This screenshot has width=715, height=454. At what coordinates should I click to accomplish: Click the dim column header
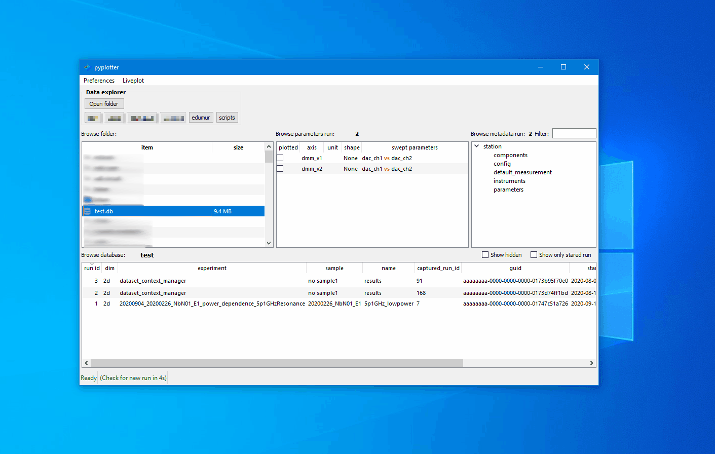coord(109,268)
